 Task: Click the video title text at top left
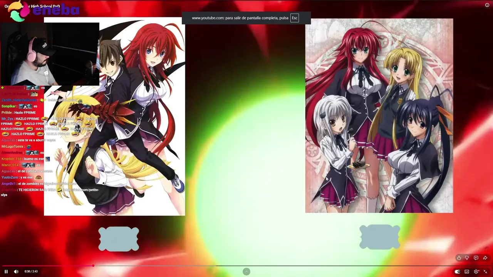(32, 7)
